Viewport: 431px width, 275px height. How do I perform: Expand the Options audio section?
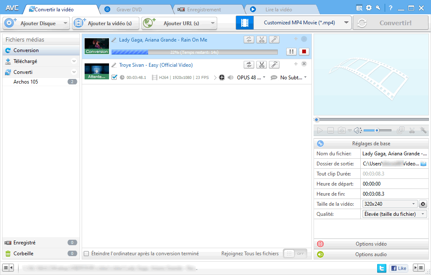(x=371, y=254)
